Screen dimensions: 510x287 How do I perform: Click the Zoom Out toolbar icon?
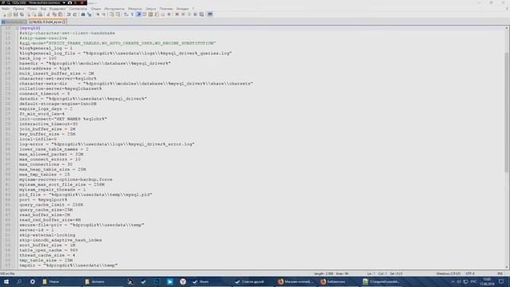pyautogui.click(x=104, y=14)
